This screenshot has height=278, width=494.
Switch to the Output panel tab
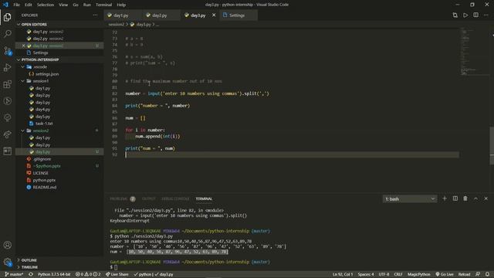tap(149, 199)
